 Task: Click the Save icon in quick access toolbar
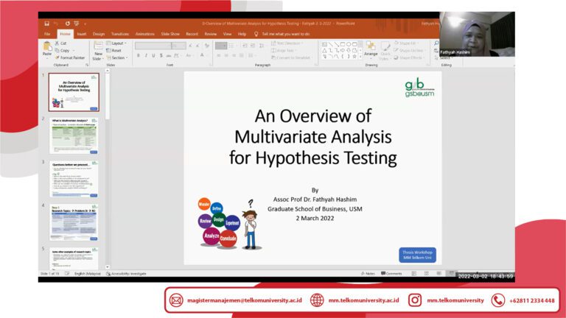pyautogui.click(x=46, y=24)
